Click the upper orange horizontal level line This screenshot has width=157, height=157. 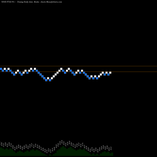(78, 66)
